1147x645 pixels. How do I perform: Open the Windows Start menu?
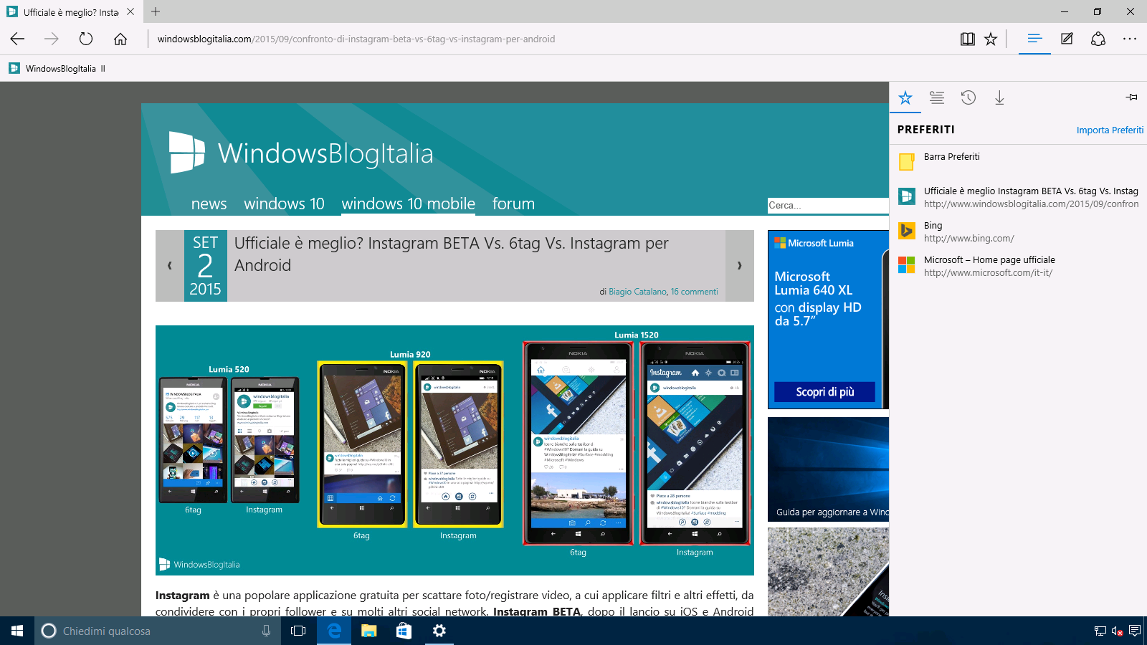(17, 631)
